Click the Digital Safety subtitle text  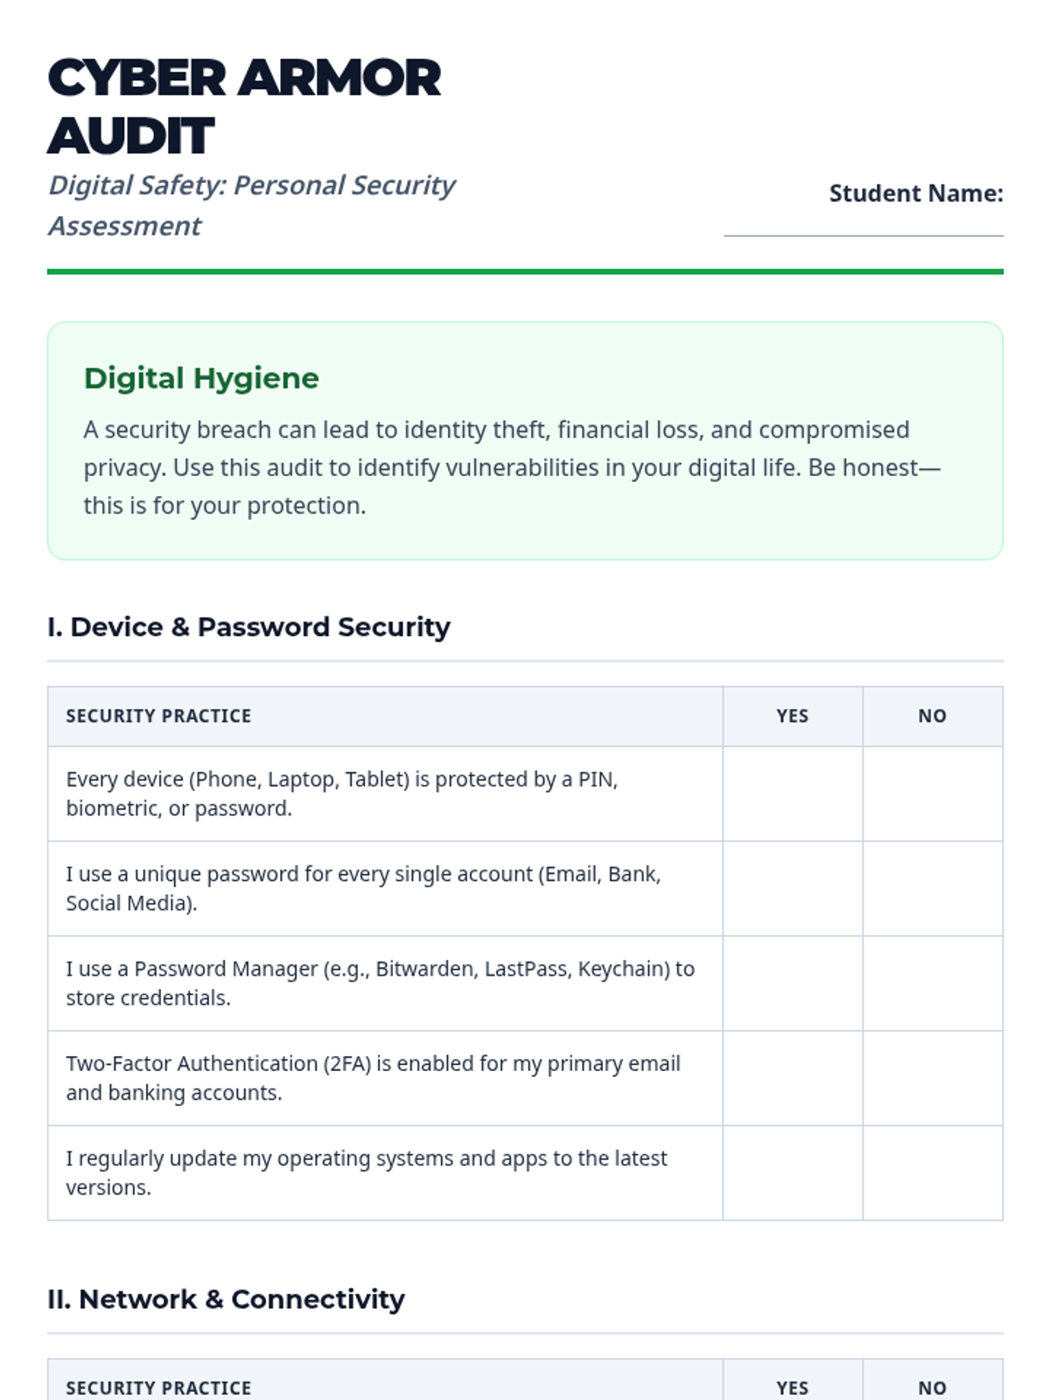251,205
